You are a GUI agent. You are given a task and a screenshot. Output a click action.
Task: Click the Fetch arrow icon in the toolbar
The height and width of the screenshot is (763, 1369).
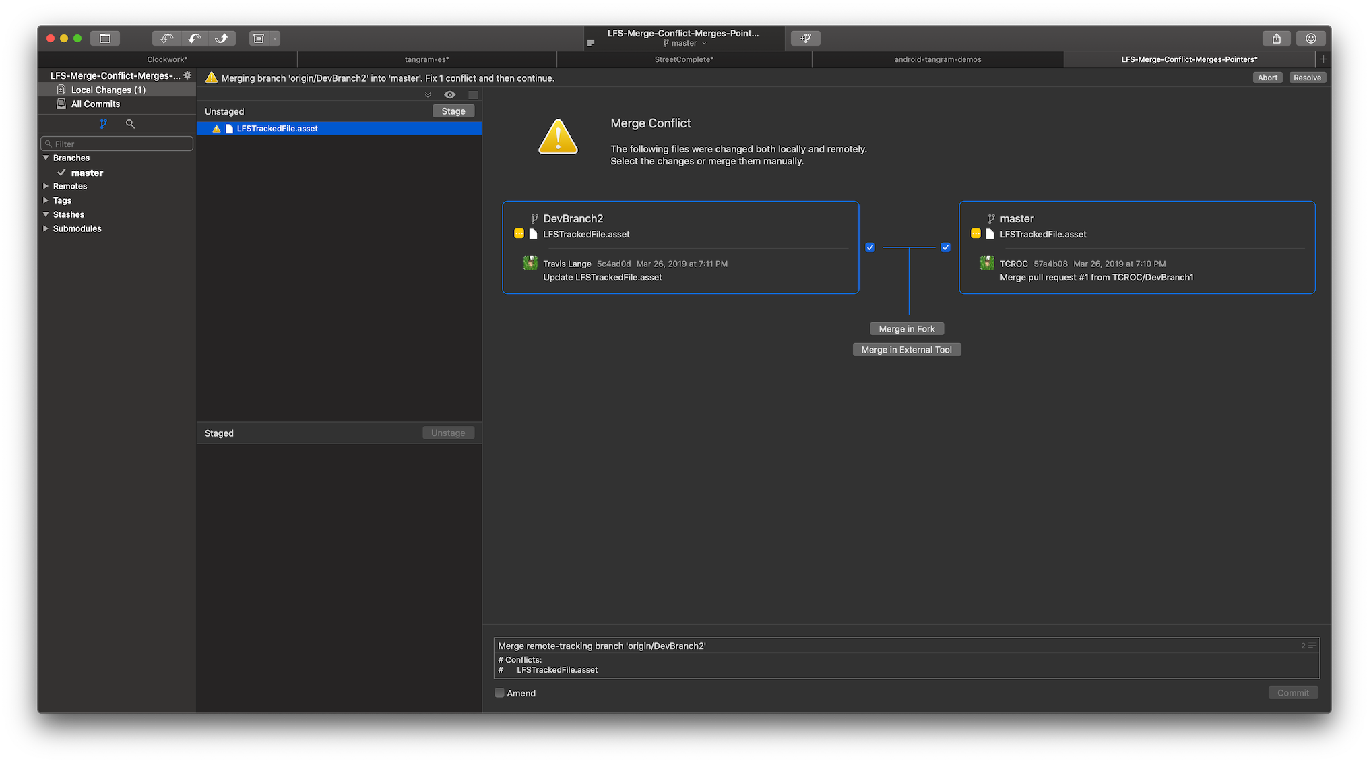(x=166, y=38)
